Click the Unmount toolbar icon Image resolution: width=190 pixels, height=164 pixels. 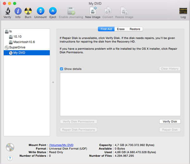click(x=41, y=11)
